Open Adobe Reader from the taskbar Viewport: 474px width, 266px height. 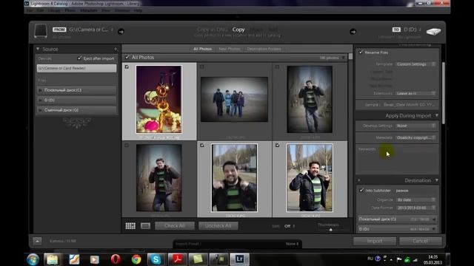click(177, 259)
